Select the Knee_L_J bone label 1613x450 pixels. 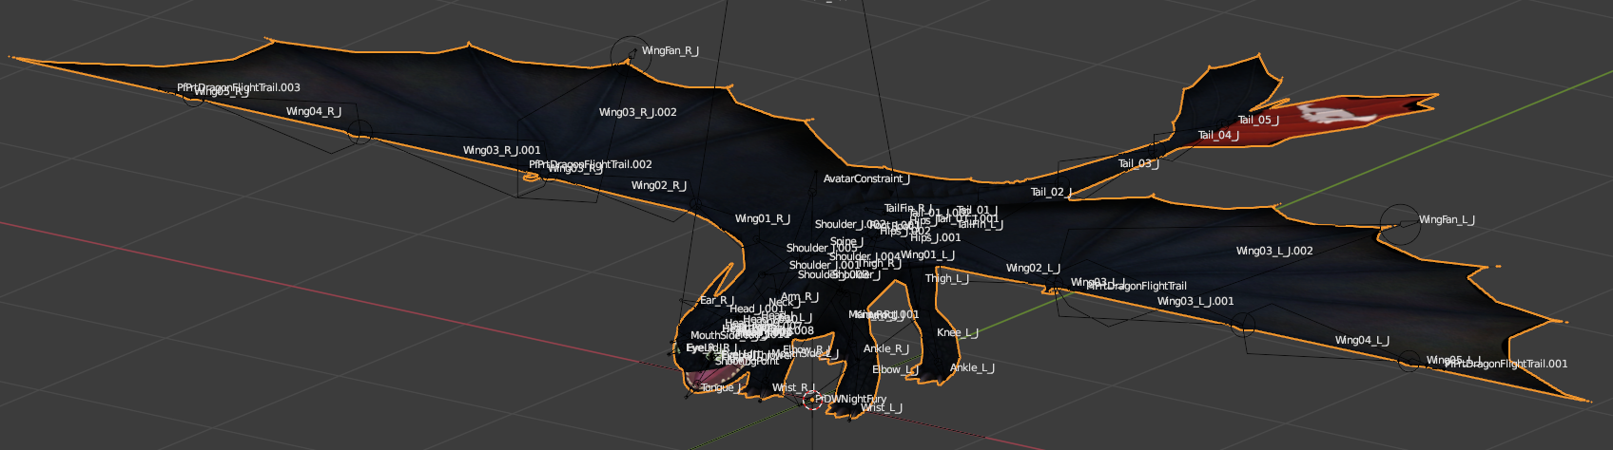click(x=958, y=333)
